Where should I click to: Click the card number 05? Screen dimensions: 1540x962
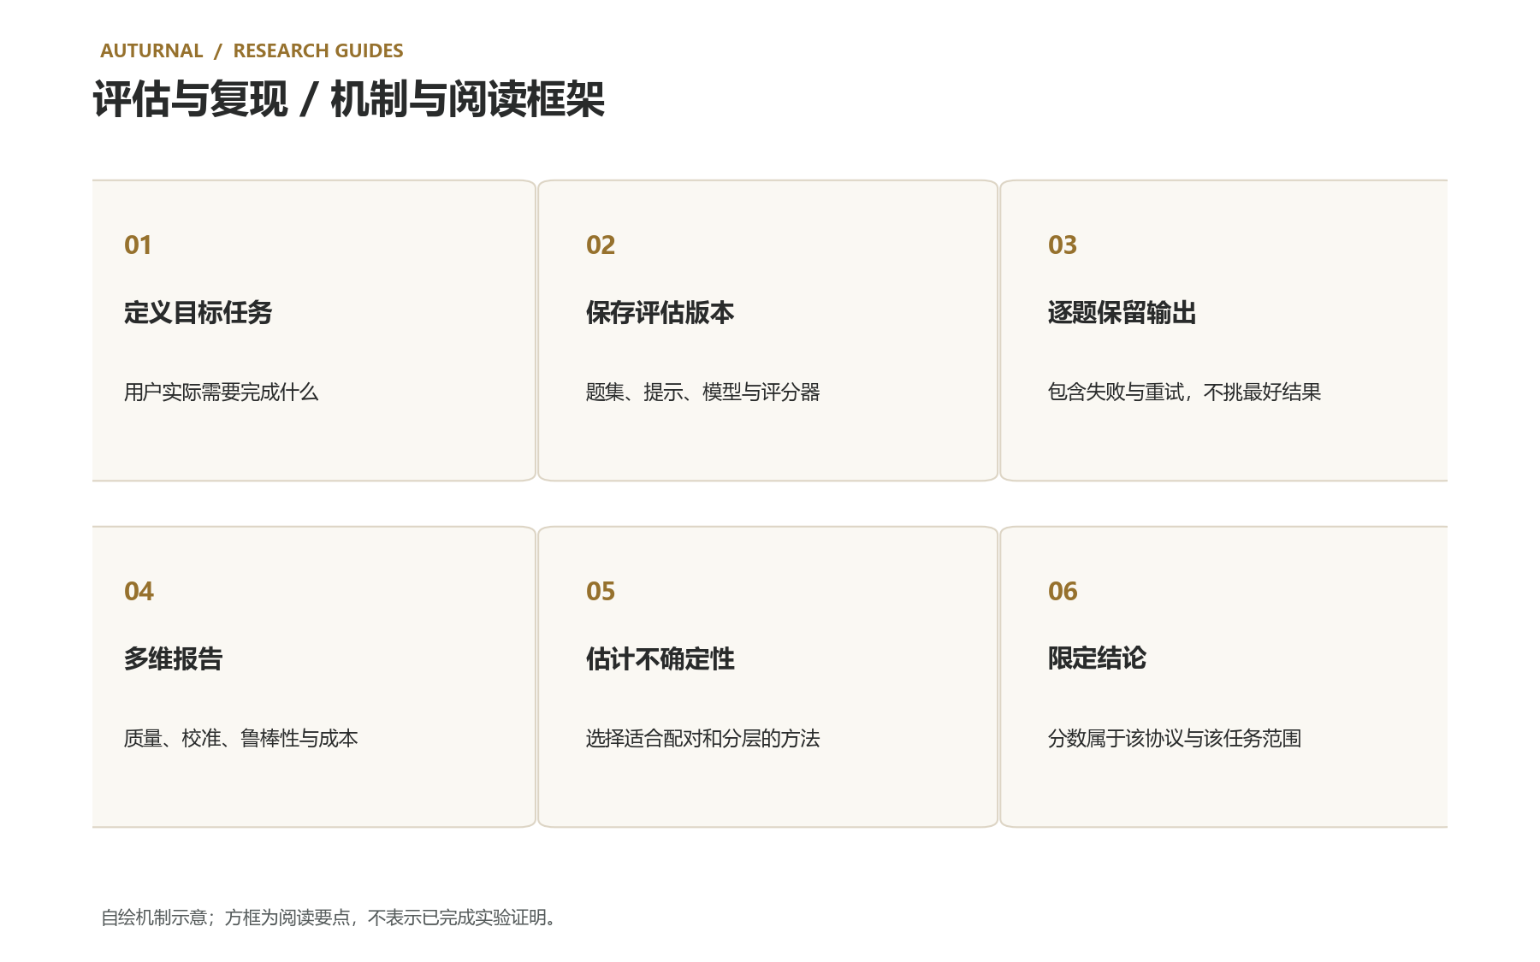[x=601, y=592]
